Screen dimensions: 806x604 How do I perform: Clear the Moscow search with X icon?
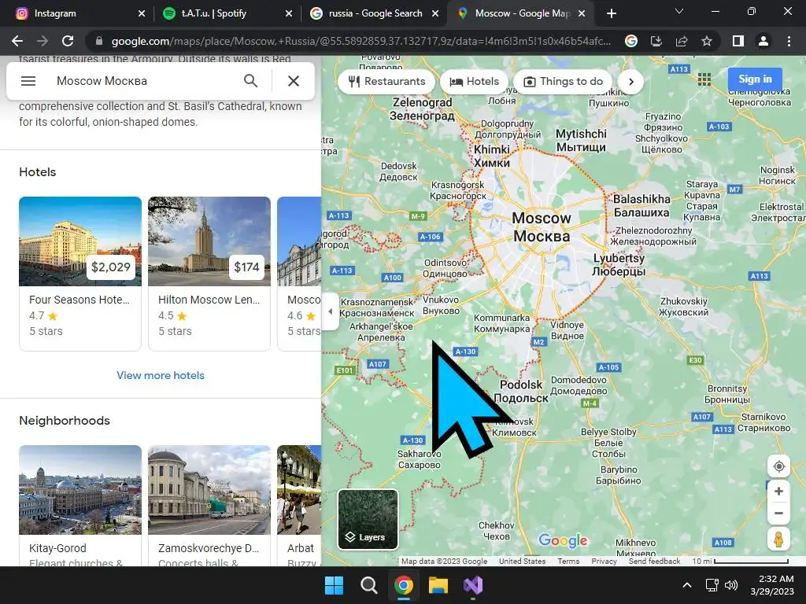tap(293, 81)
